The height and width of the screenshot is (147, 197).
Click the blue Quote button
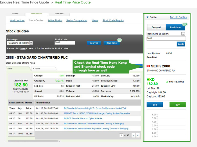tap(181, 44)
